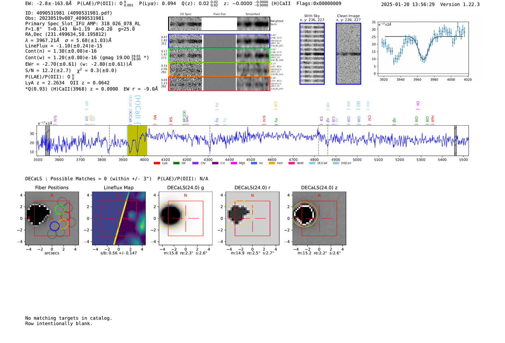505x343 pixels.
Task: Open the With Sky image
Action: (312, 54)
